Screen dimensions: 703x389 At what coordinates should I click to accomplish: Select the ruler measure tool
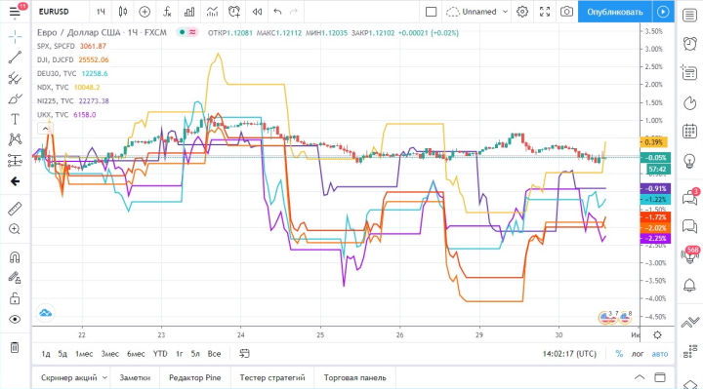click(x=15, y=209)
